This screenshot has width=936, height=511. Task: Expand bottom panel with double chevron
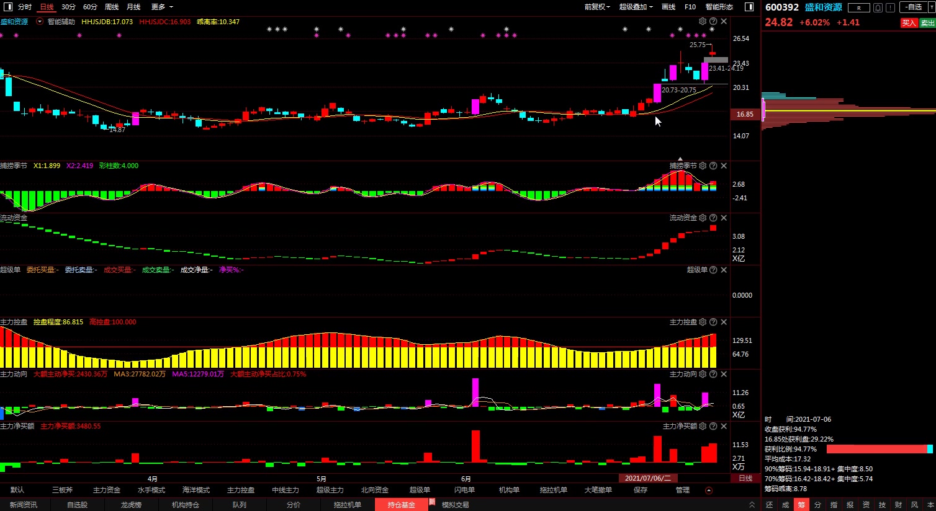click(x=752, y=505)
